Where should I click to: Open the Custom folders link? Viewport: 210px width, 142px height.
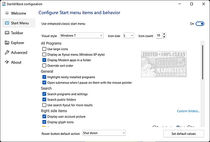tap(188, 111)
